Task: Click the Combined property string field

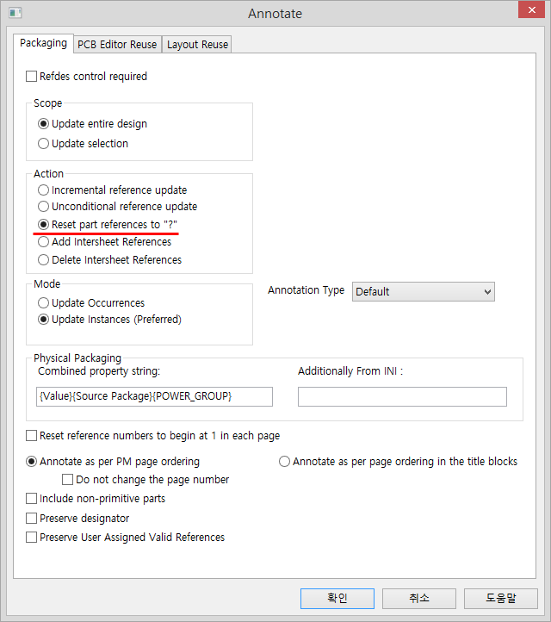Action: (154, 396)
